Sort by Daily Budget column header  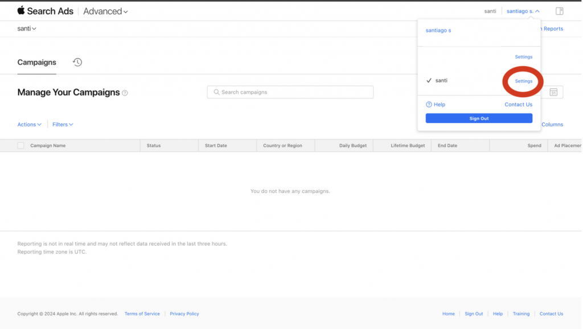pyautogui.click(x=353, y=145)
